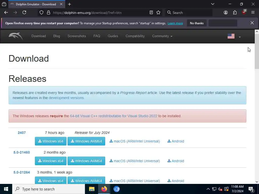Screen dimensions: 259x194
Task: Download Windows ARM64 for 5.0-21264
Action: (x=87, y=180)
